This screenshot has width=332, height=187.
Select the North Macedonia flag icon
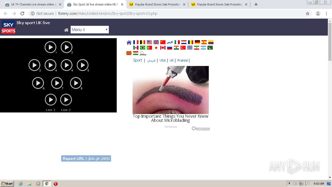(x=129, y=53)
